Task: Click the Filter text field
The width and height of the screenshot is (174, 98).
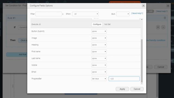Action: [x=49, y=14]
